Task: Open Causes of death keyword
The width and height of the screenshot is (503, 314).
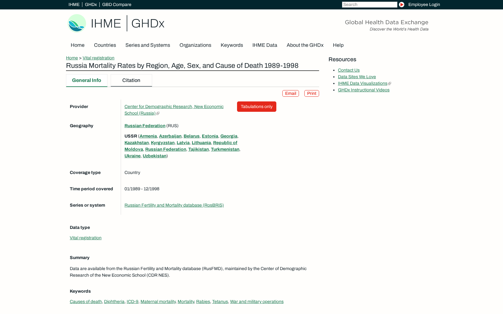Action: tap(86, 302)
